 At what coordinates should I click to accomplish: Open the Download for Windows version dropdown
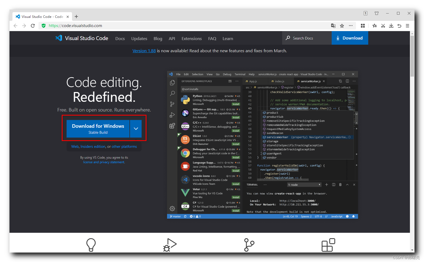tap(136, 129)
